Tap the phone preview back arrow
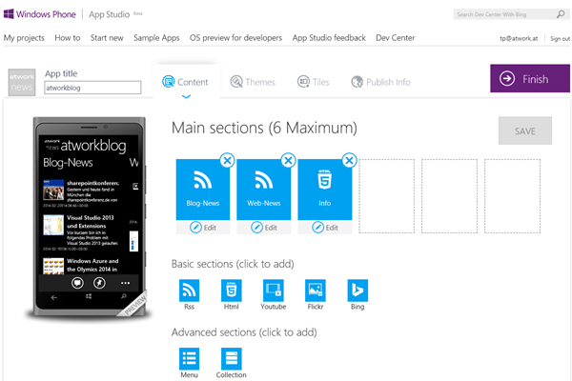This screenshot has width=572, height=381. point(54,297)
